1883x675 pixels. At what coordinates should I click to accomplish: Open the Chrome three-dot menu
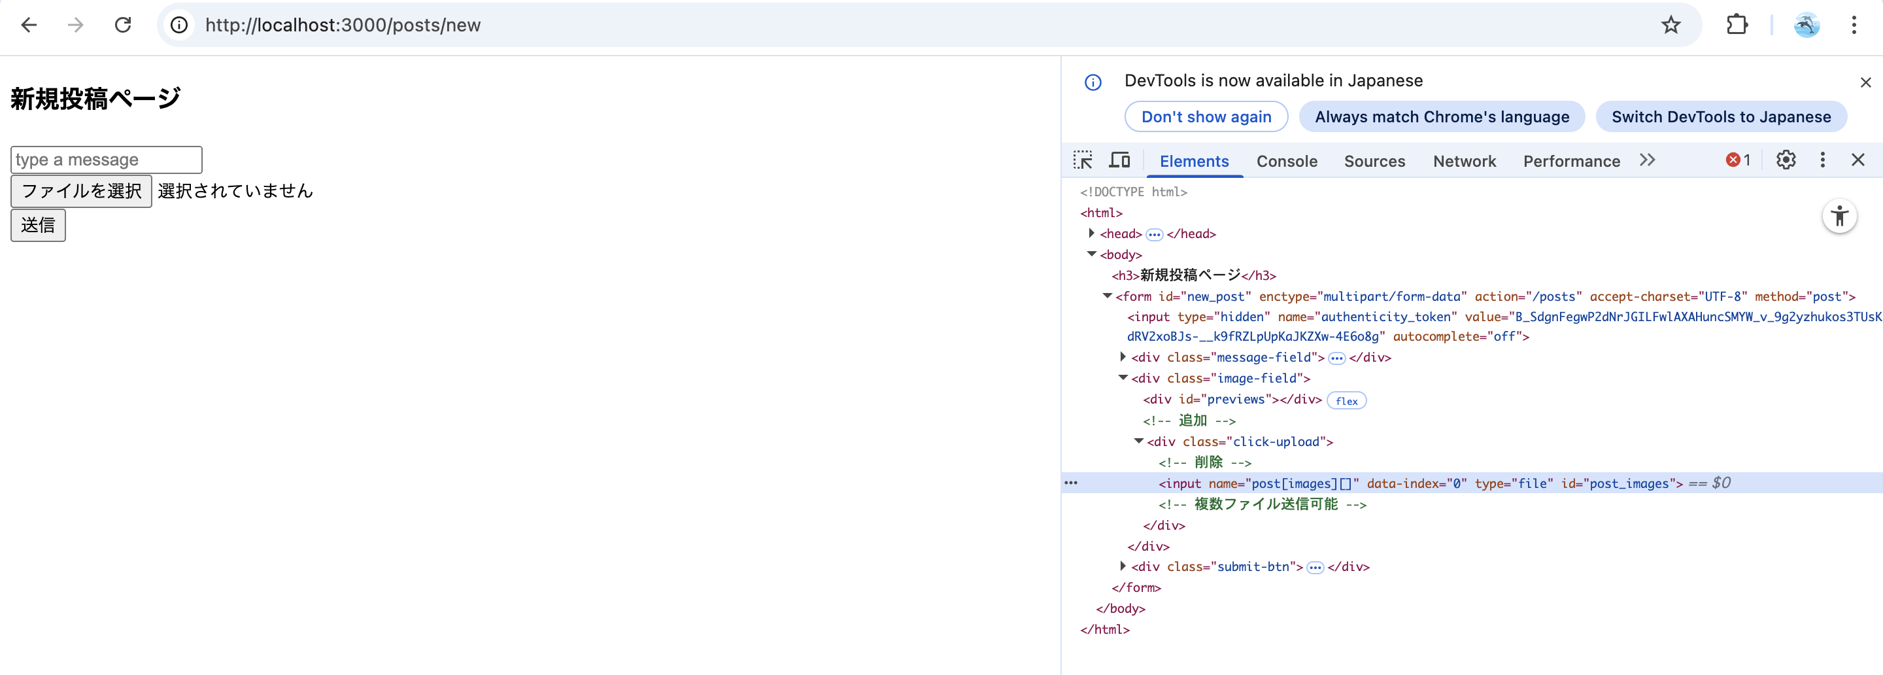coord(1854,25)
